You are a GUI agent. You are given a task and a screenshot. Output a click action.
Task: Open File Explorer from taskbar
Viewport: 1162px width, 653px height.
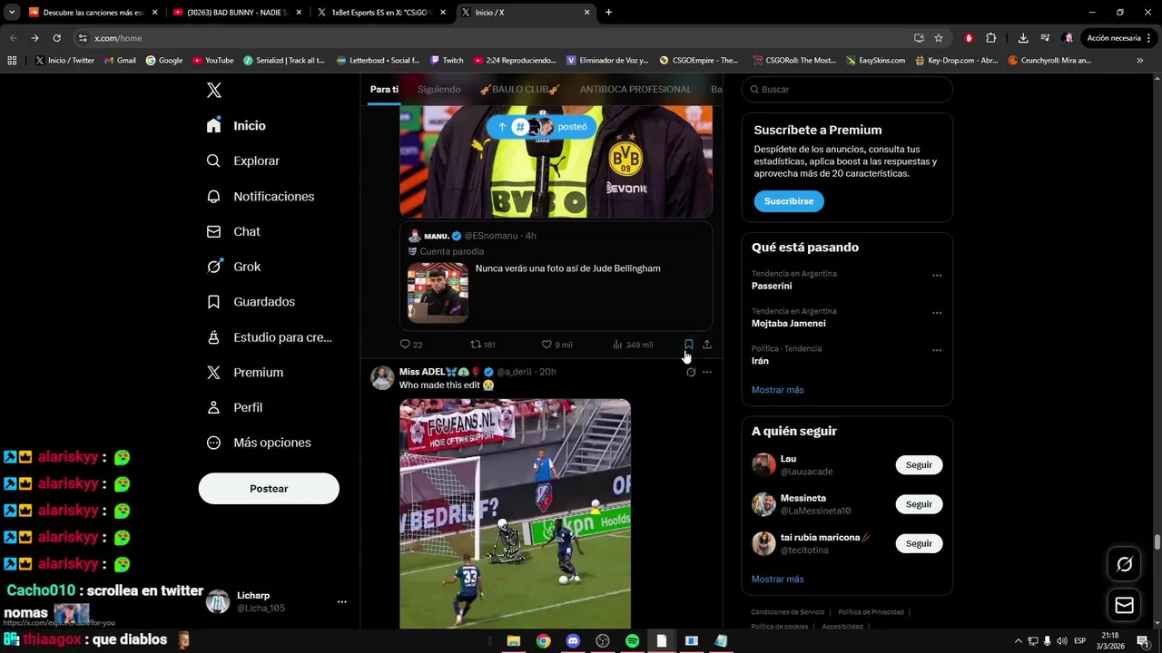click(513, 641)
